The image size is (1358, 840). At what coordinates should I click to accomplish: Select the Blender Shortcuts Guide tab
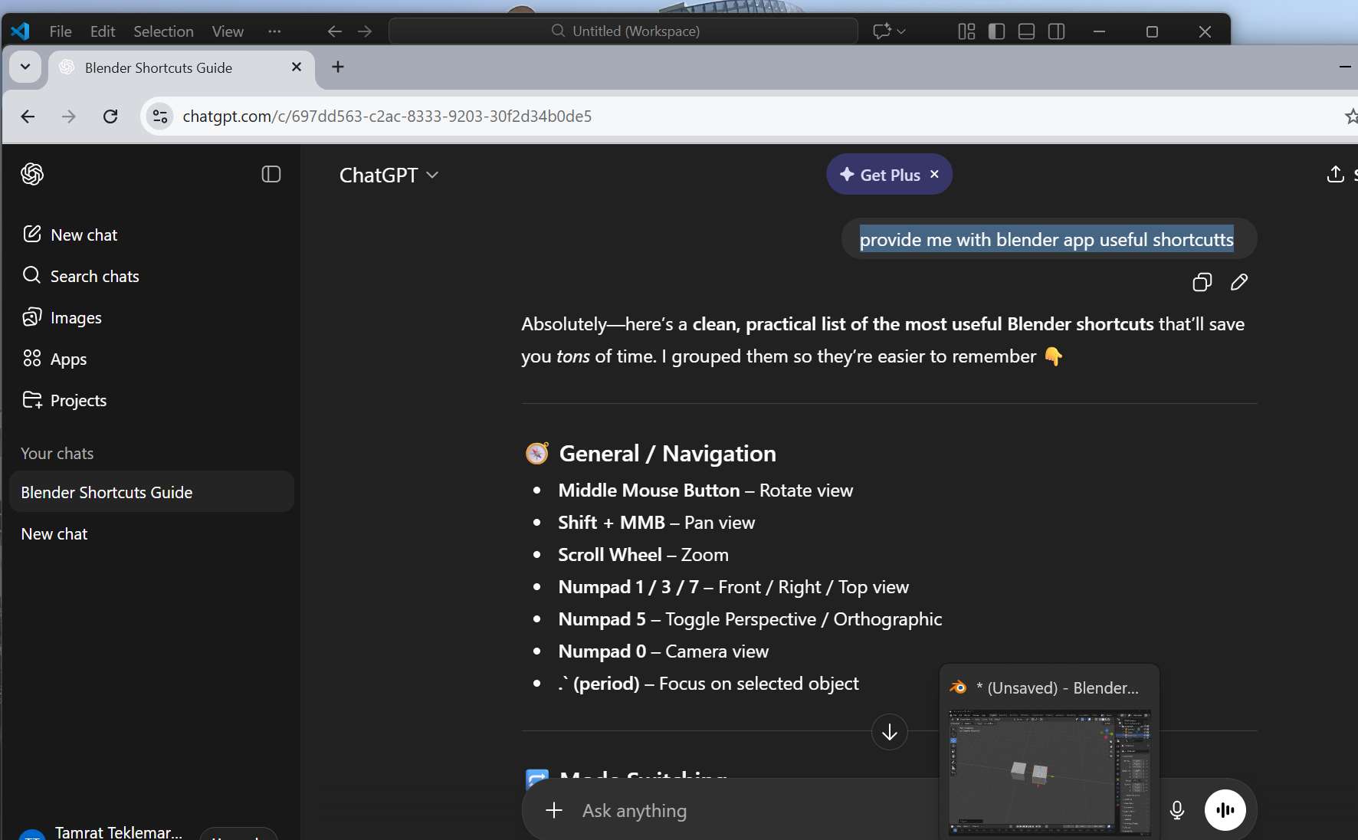[158, 67]
